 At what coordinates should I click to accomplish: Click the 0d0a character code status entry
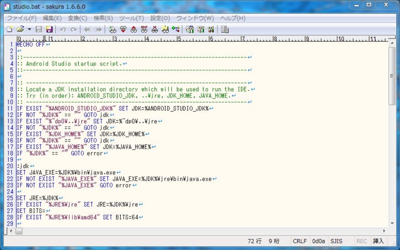point(318,241)
